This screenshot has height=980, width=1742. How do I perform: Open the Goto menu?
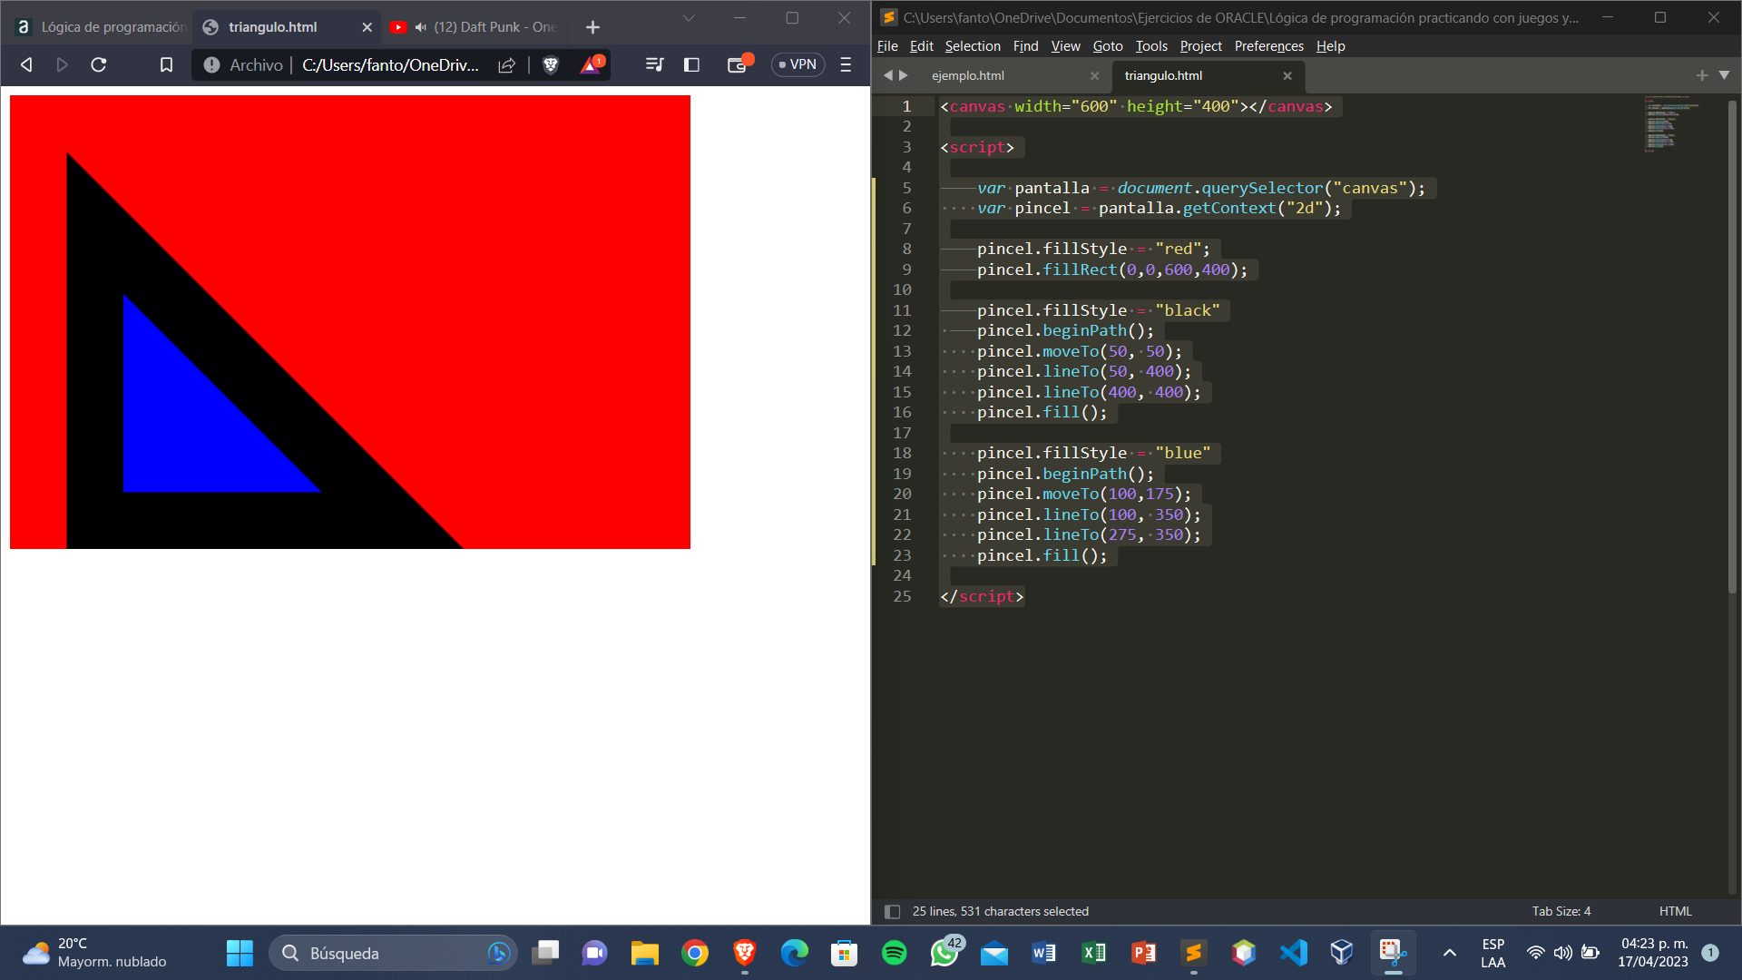pos(1107,46)
